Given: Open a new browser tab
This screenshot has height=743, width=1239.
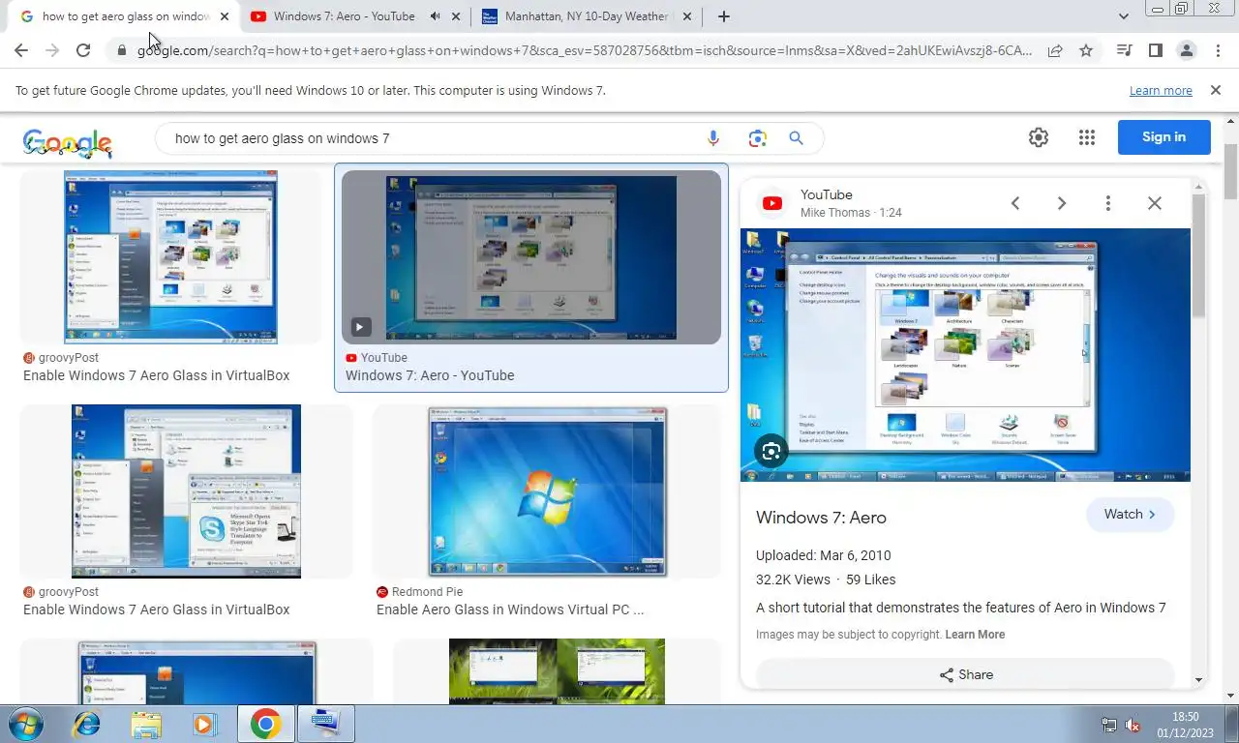Looking at the screenshot, I should click(723, 16).
